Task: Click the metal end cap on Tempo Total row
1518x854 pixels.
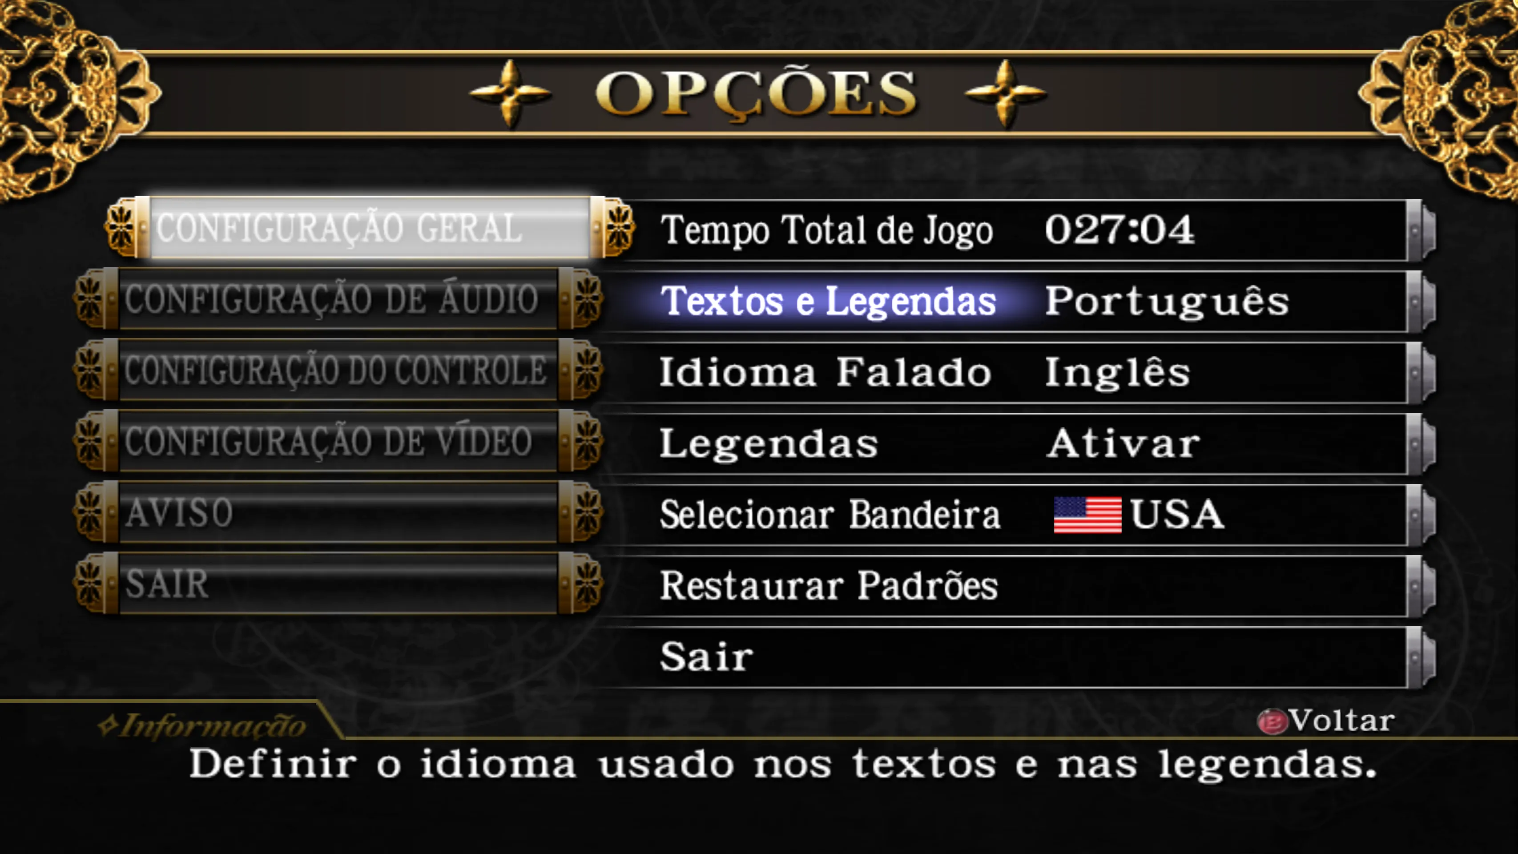Action: tap(1421, 230)
